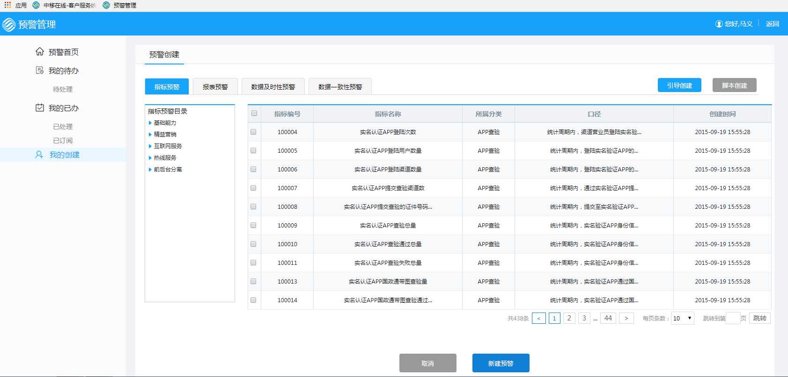The width and height of the screenshot is (788, 377).
Task: Open 已订阅 sub-item in sidebar
Action: (x=63, y=141)
